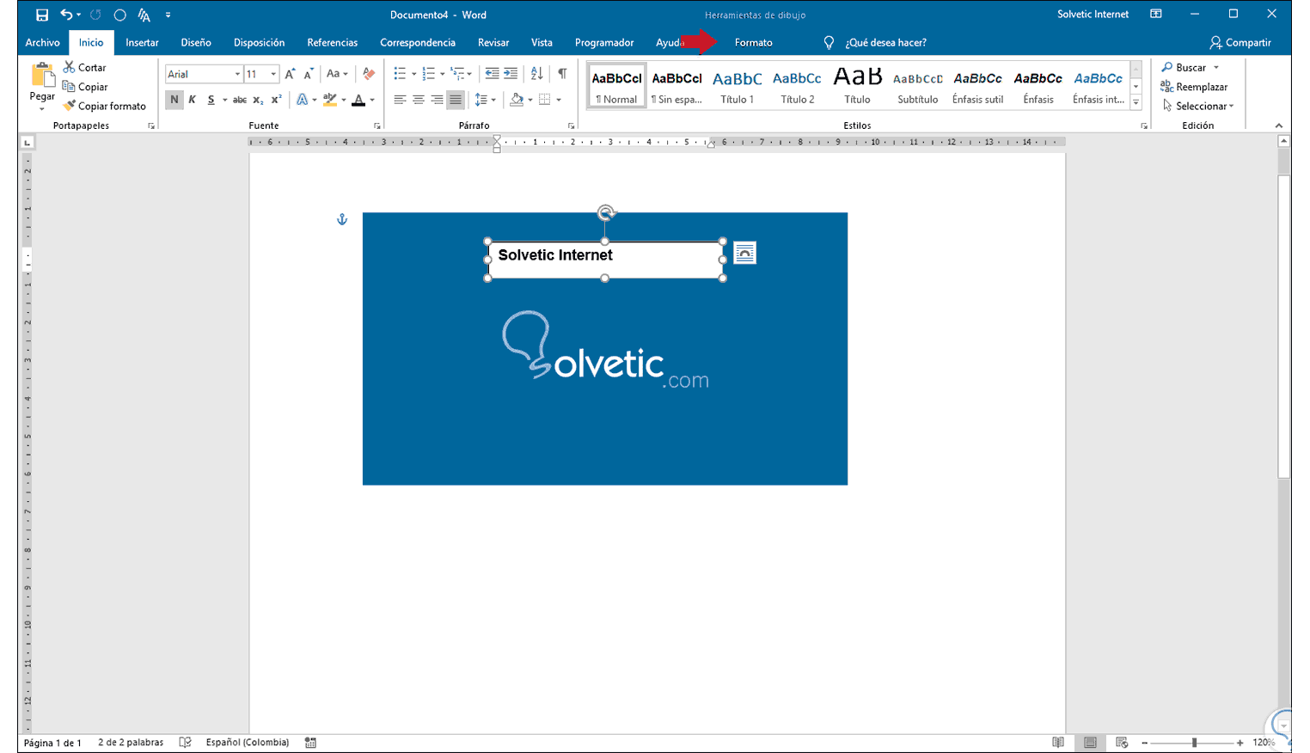
Task: Apply the Título 1 style
Action: [738, 86]
